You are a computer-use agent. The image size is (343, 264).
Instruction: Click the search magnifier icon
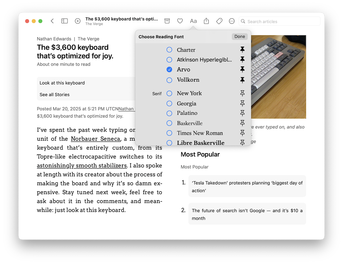[243, 21]
